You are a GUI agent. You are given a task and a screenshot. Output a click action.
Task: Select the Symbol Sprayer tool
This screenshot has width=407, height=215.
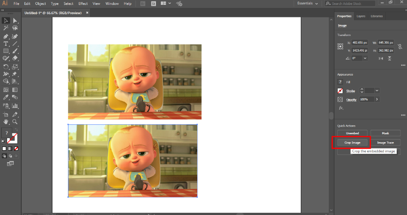coord(6,106)
